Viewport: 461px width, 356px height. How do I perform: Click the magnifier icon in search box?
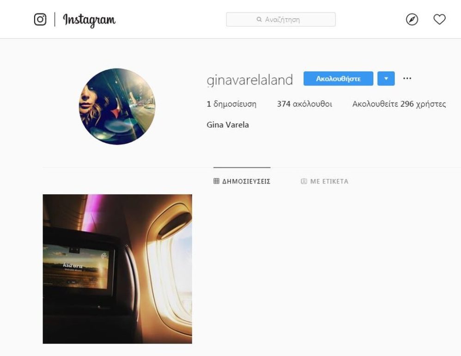tap(259, 19)
